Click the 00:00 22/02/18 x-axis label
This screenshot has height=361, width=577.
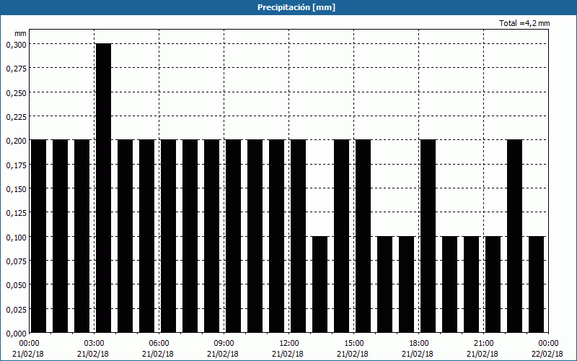548,349
